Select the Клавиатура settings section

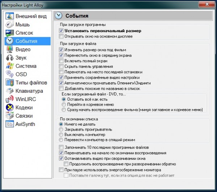pyautogui.click(x=29, y=91)
